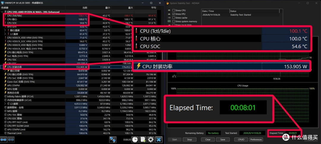Click HWiNFO blue X close-sensors icon
321x144 pixels.
(159, 140)
